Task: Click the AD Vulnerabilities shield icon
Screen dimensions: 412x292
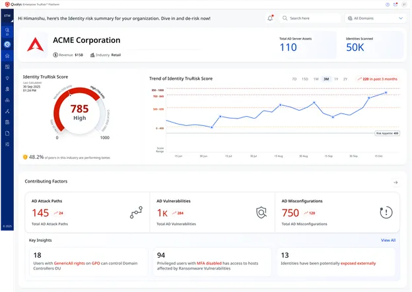Action: click(x=261, y=212)
